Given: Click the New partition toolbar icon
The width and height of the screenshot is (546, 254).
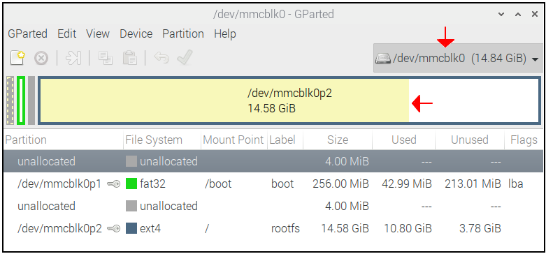Looking at the screenshot, I should [17, 58].
